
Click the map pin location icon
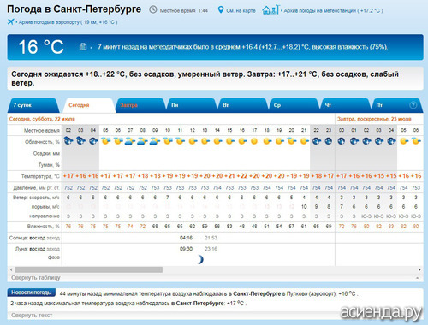tap(221, 10)
